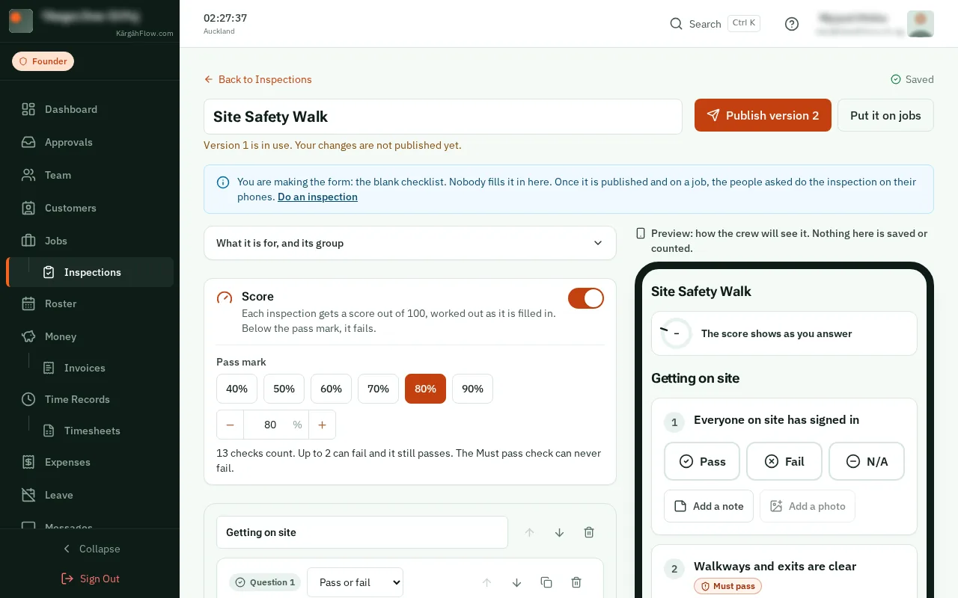Select Inspections in the sidebar

(90, 272)
